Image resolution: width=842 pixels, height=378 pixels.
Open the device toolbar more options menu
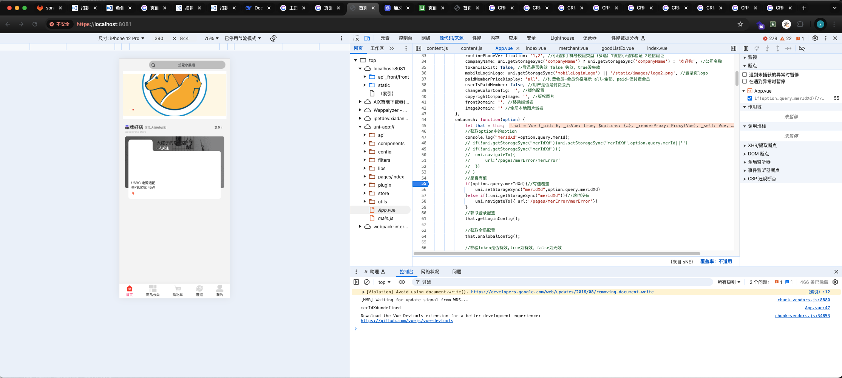(x=341, y=38)
